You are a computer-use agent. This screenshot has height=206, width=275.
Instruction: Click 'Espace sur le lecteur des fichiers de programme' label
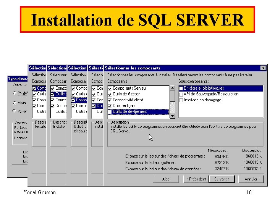tap(165, 156)
